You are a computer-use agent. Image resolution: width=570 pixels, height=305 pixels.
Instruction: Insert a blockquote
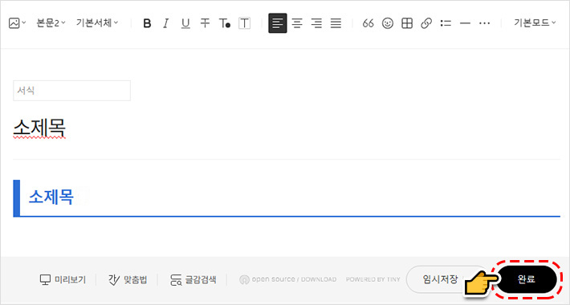(x=368, y=23)
